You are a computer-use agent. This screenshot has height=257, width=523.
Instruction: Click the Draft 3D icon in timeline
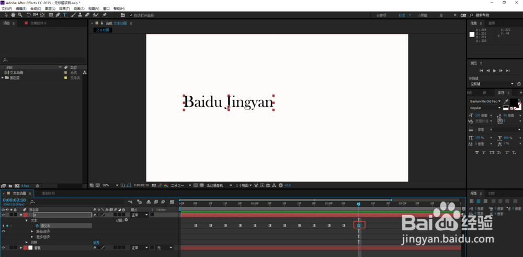140,202
